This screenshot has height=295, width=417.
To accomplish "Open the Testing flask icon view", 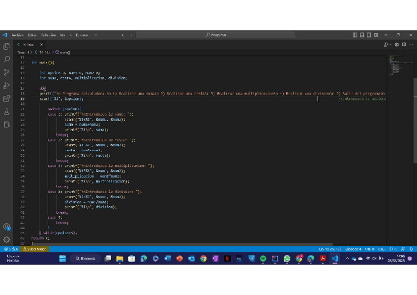I will (7, 112).
